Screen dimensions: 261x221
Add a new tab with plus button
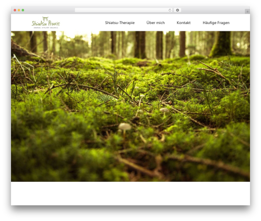247,11
